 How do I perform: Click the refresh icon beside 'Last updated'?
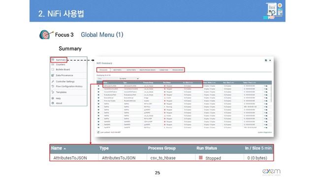pyautogui.click(x=98, y=132)
